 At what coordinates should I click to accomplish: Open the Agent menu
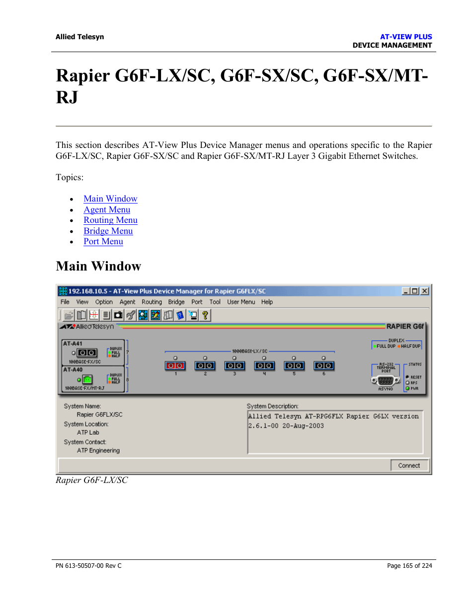pyautogui.click(x=127, y=302)
